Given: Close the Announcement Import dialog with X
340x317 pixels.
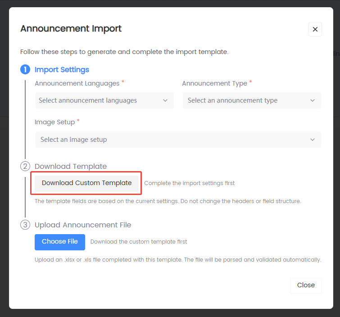Looking at the screenshot, I should 315,29.
